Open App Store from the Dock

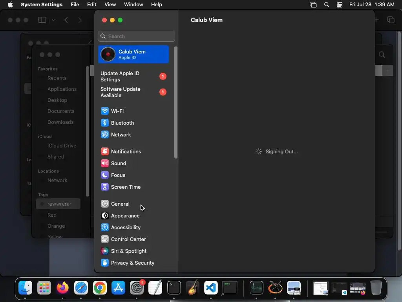(118, 287)
